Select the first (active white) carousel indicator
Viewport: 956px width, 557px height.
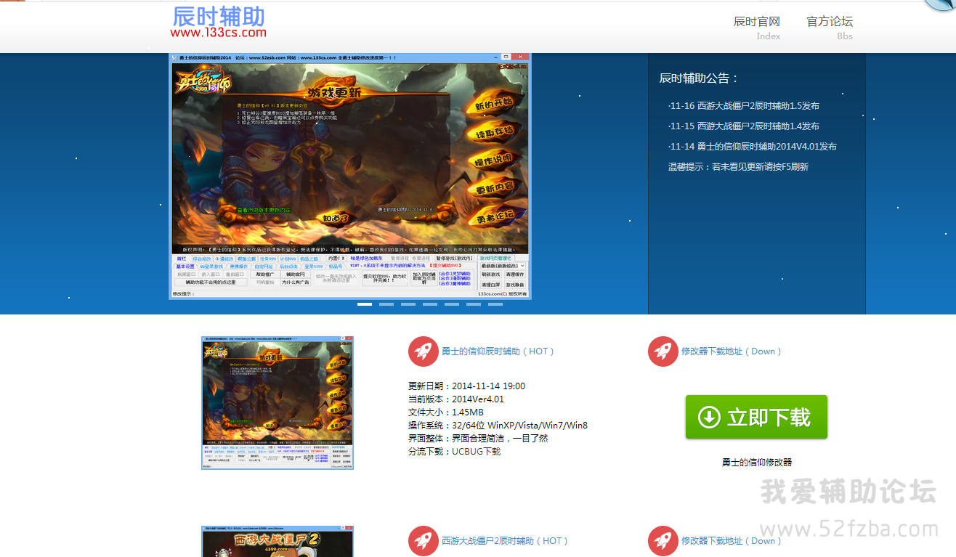[x=365, y=304]
